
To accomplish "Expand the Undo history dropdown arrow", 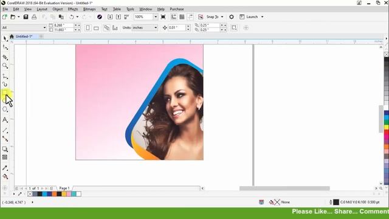I will [x=77, y=17].
